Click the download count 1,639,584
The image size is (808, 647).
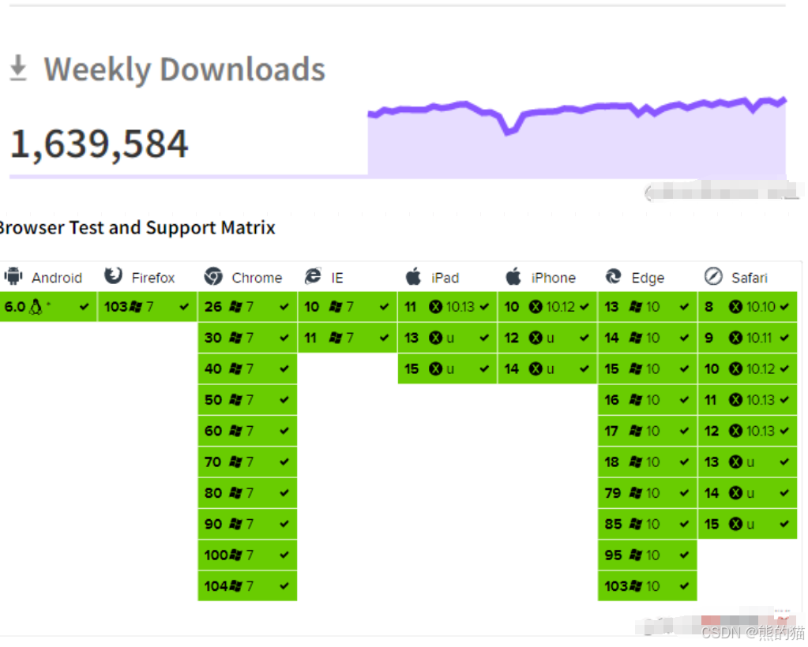tap(100, 144)
